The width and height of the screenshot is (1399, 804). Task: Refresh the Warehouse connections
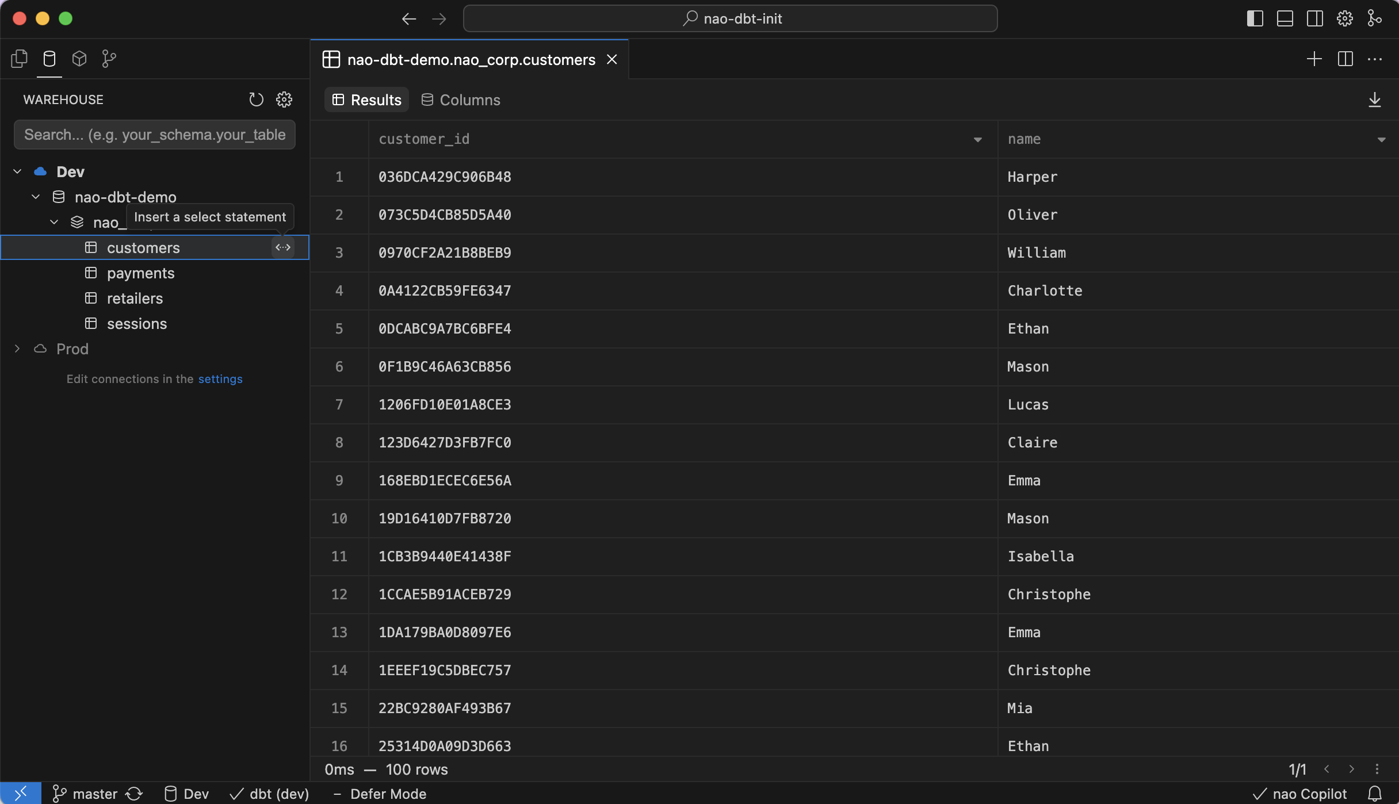click(x=256, y=99)
